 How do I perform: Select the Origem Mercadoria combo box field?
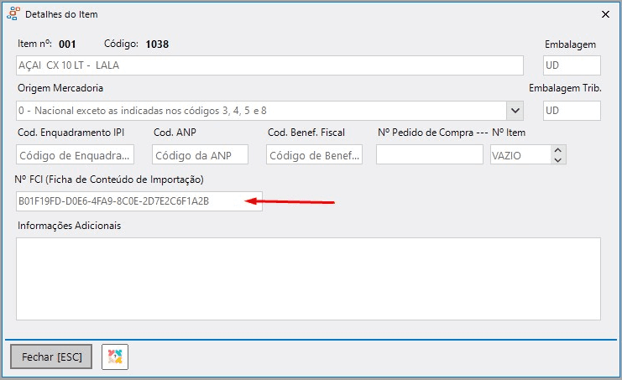coord(269,111)
